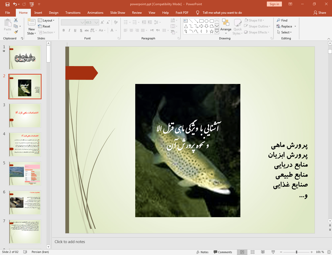The image size is (332, 255).
Task: Open the Arrange objects menu
Action: pos(226,26)
